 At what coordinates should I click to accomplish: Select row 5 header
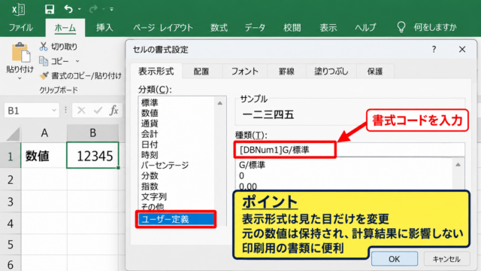10,245
